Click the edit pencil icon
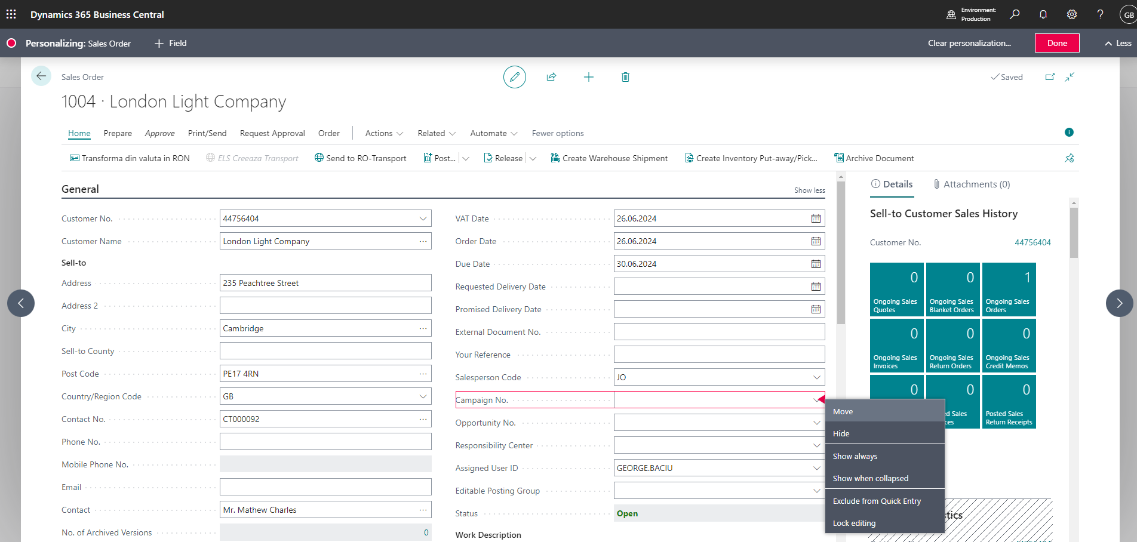Image resolution: width=1137 pixels, height=542 pixels. pos(515,77)
